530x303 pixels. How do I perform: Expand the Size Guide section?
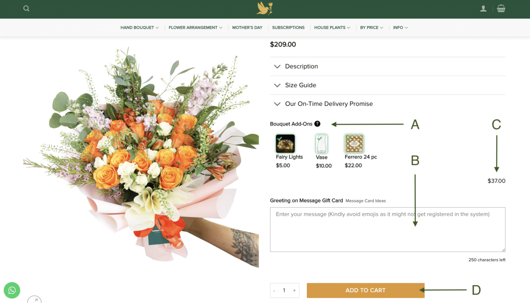tap(388, 85)
